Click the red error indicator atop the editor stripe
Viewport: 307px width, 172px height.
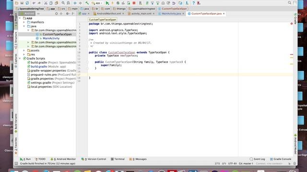(x=292, y=23)
